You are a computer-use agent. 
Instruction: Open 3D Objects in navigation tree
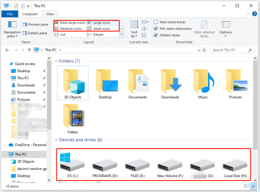click(23, 161)
